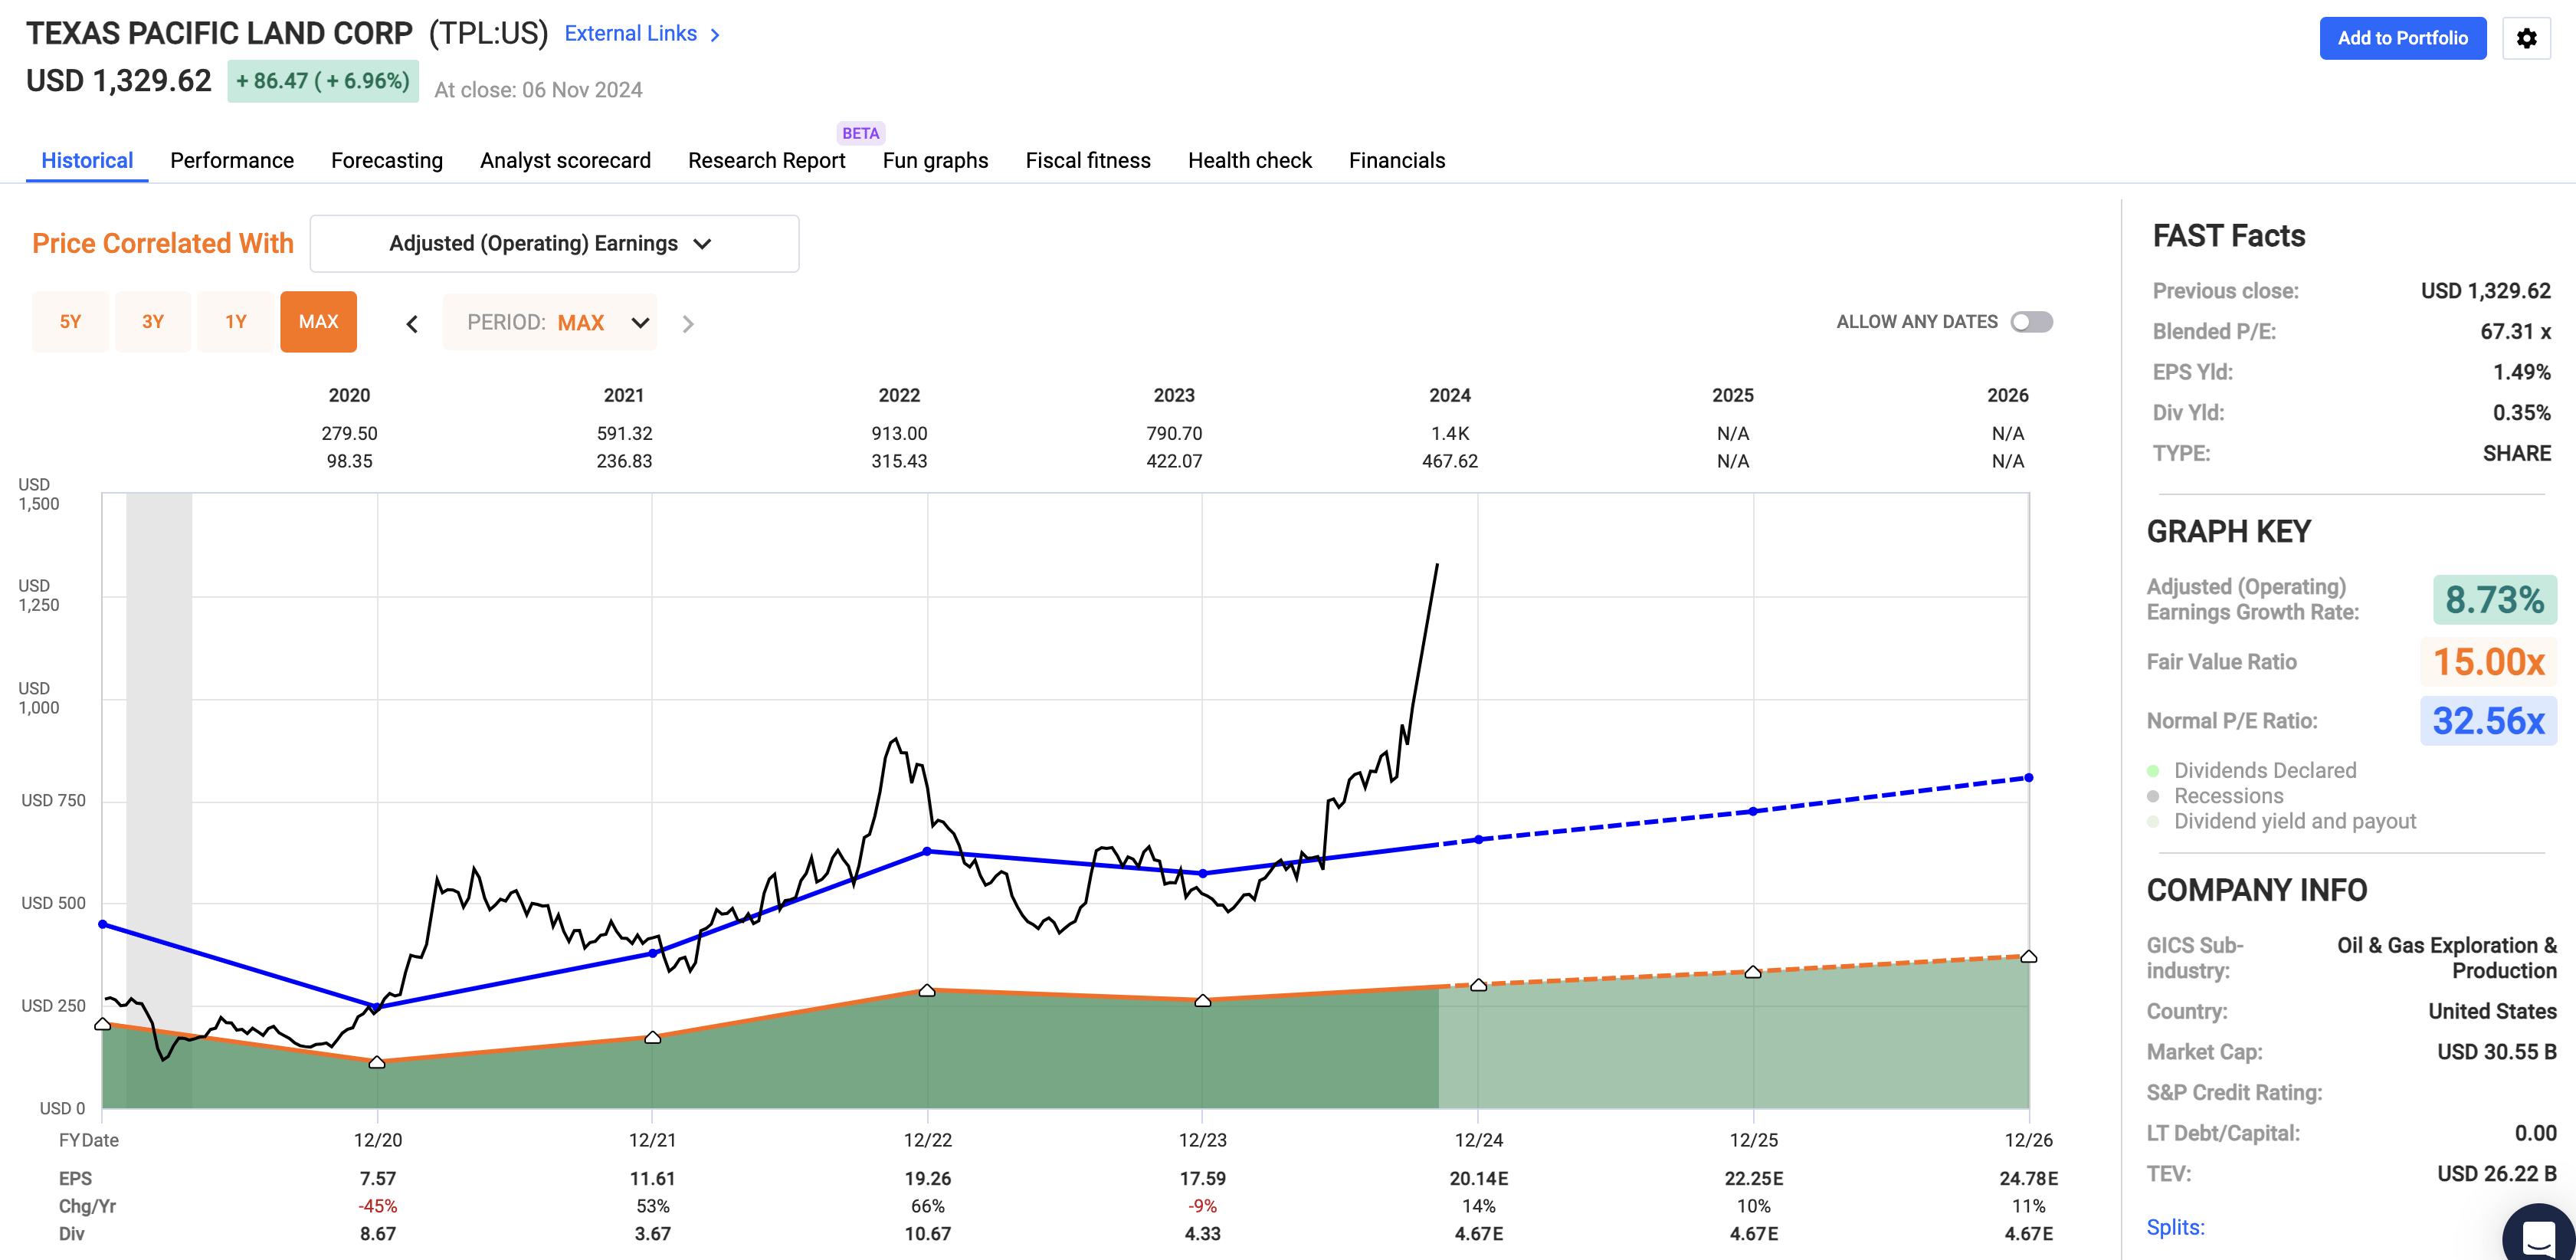Enable the ALLOW ANY DATES toggle

[x=2033, y=321]
